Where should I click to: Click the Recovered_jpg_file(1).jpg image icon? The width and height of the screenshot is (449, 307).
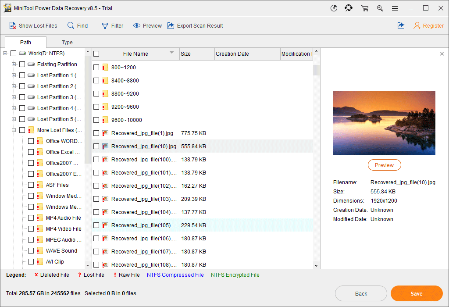click(105, 133)
